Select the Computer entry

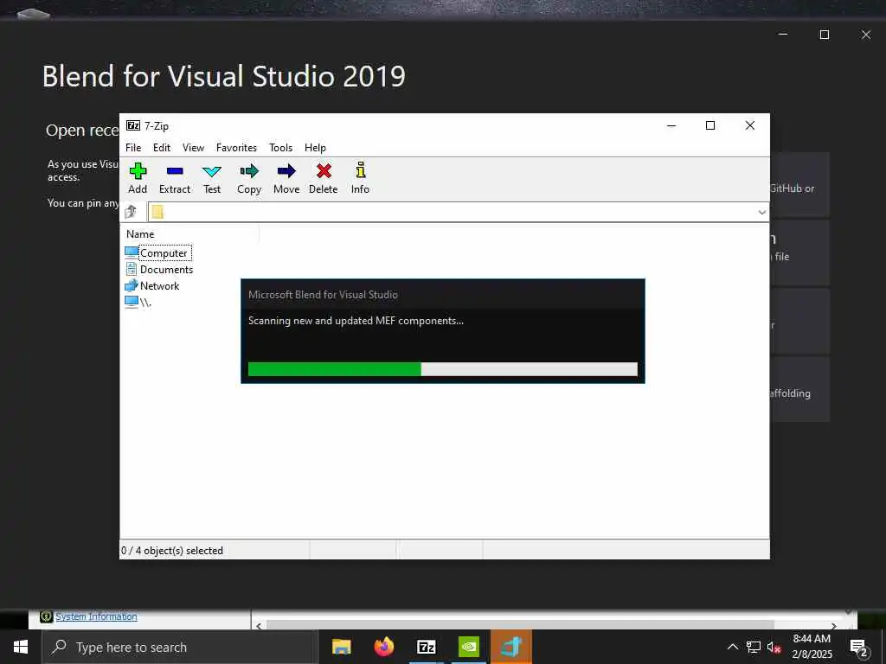158,253
